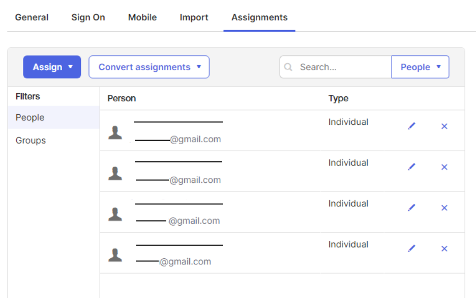Select the People filter in the sidebar
This screenshot has height=298, width=476.
coord(29,117)
